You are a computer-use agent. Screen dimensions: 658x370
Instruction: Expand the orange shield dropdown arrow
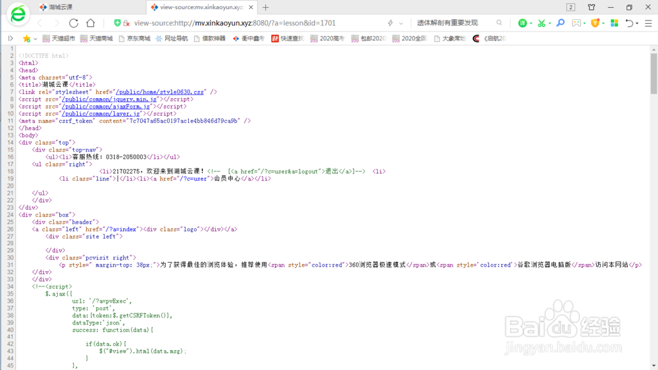tap(603, 24)
